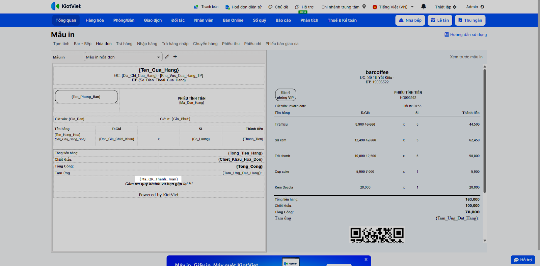Click {Ten_Phong_Ban} box in template
Screen dimensions: 540x266
(86, 97)
